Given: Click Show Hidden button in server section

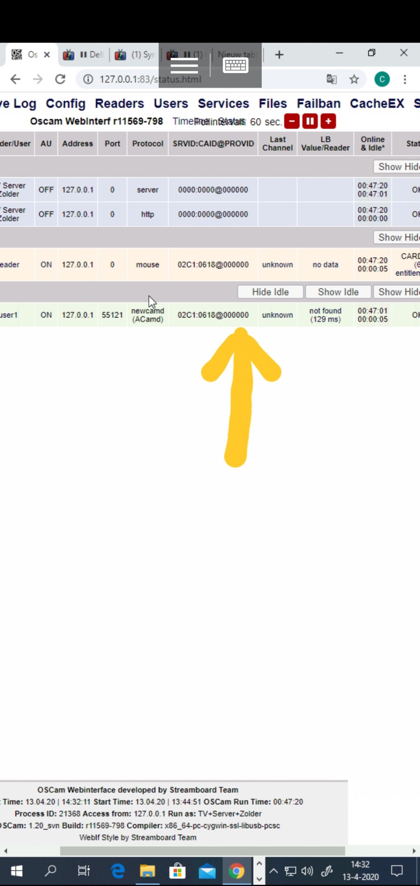Looking at the screenshot, I should click(x=397, y=167).
